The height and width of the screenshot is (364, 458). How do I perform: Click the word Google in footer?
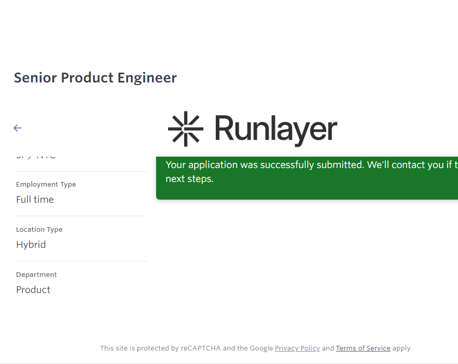click(261, 348)
